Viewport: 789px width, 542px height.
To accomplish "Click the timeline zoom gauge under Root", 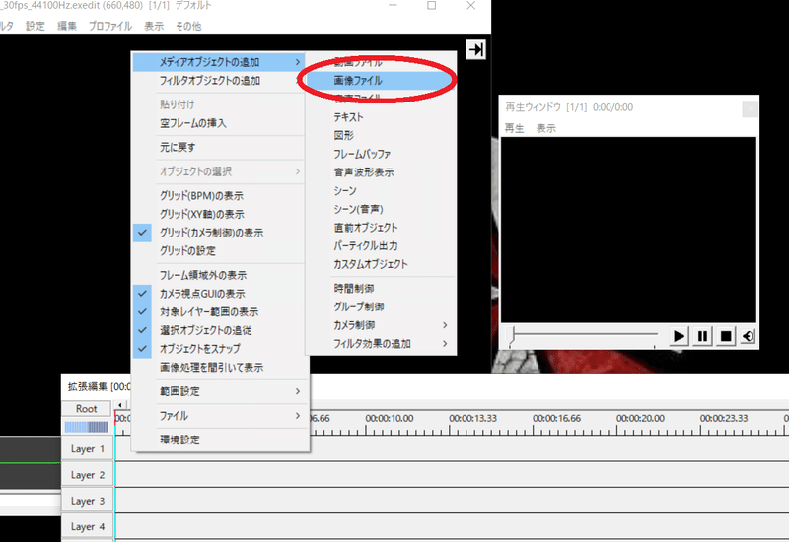I will 86,427.
